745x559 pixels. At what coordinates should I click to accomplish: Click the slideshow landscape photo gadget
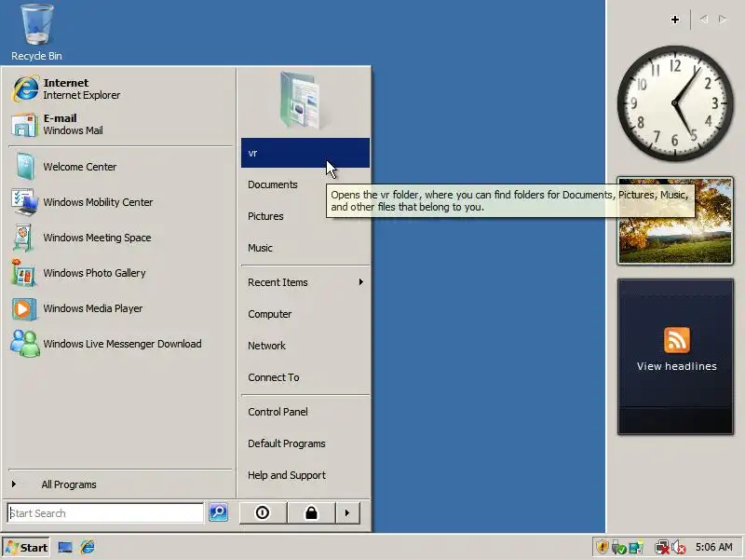click(x=675, y=221)
